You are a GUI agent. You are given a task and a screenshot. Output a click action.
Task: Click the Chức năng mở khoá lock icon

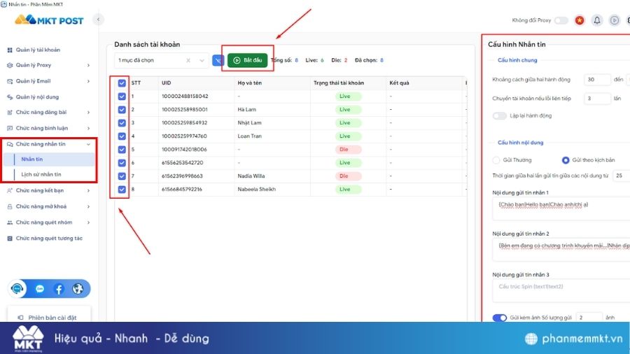10,206
